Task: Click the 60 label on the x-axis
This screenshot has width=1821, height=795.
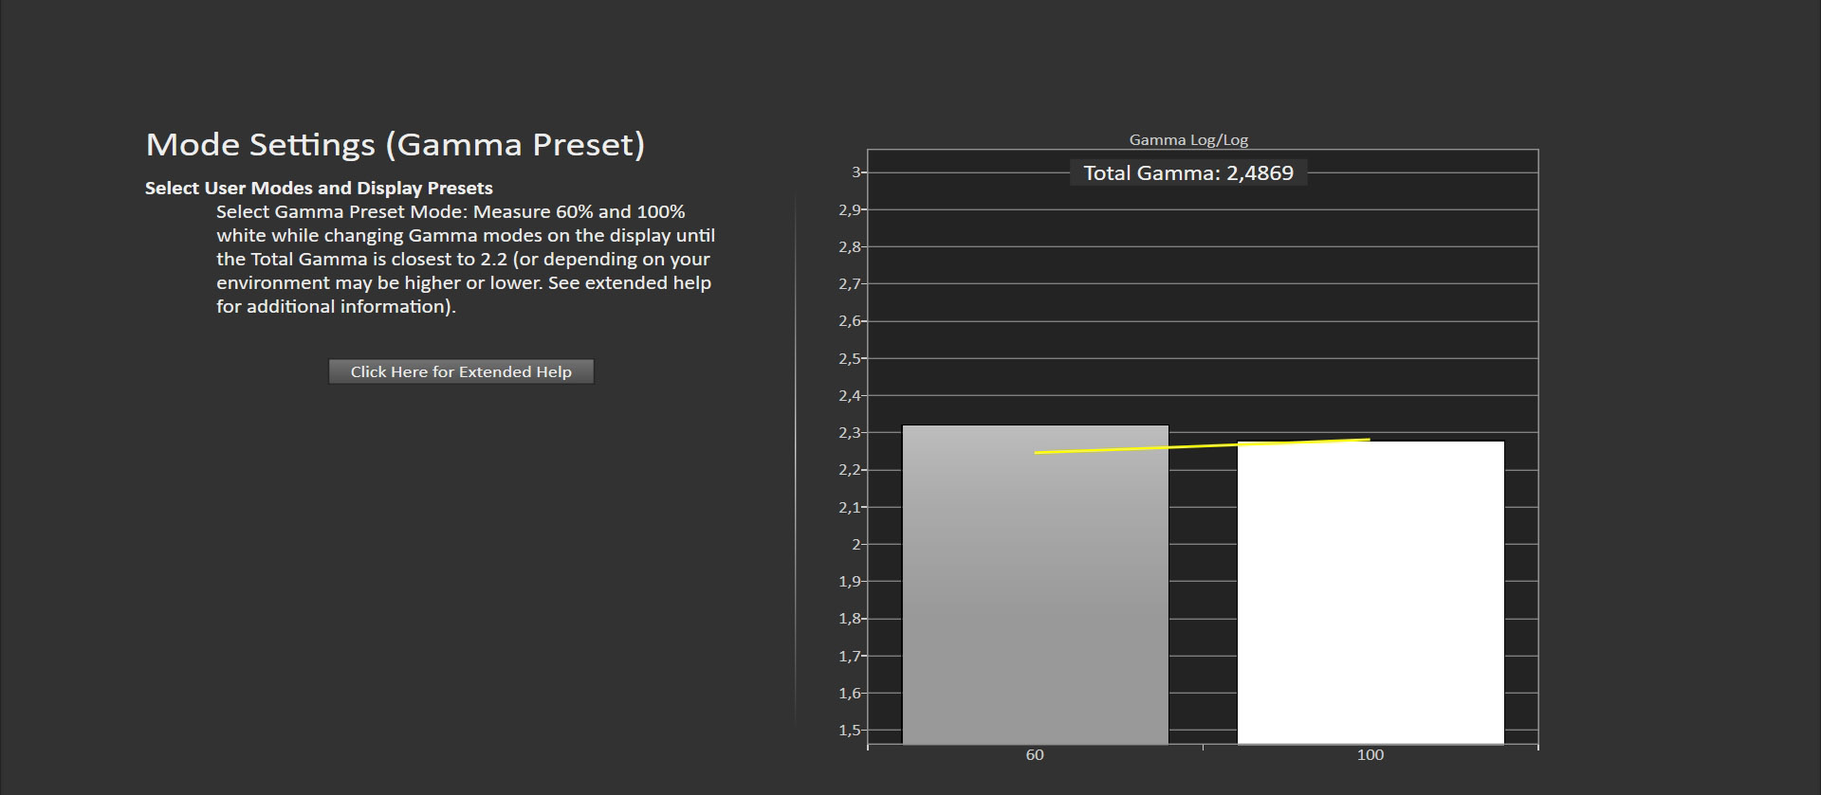Action: (1035, 755)
